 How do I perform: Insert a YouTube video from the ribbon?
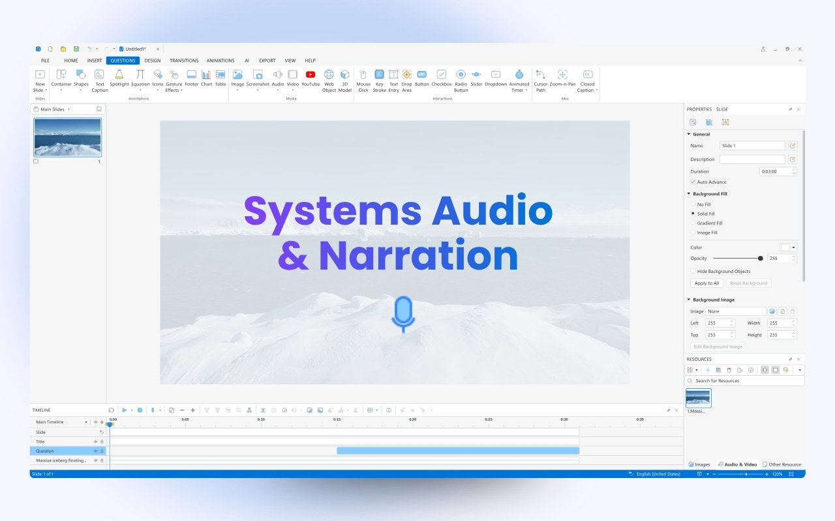pyautogui.click(x=310, y=79)
